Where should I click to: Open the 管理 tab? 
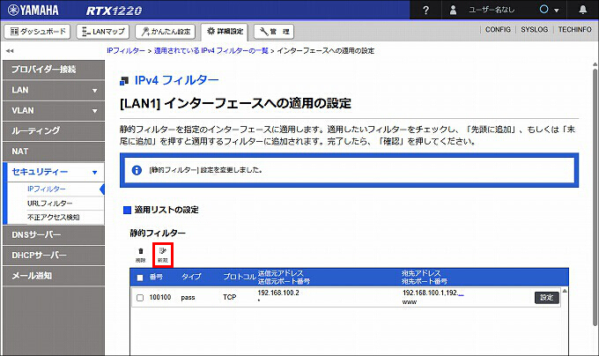(274, 32)
